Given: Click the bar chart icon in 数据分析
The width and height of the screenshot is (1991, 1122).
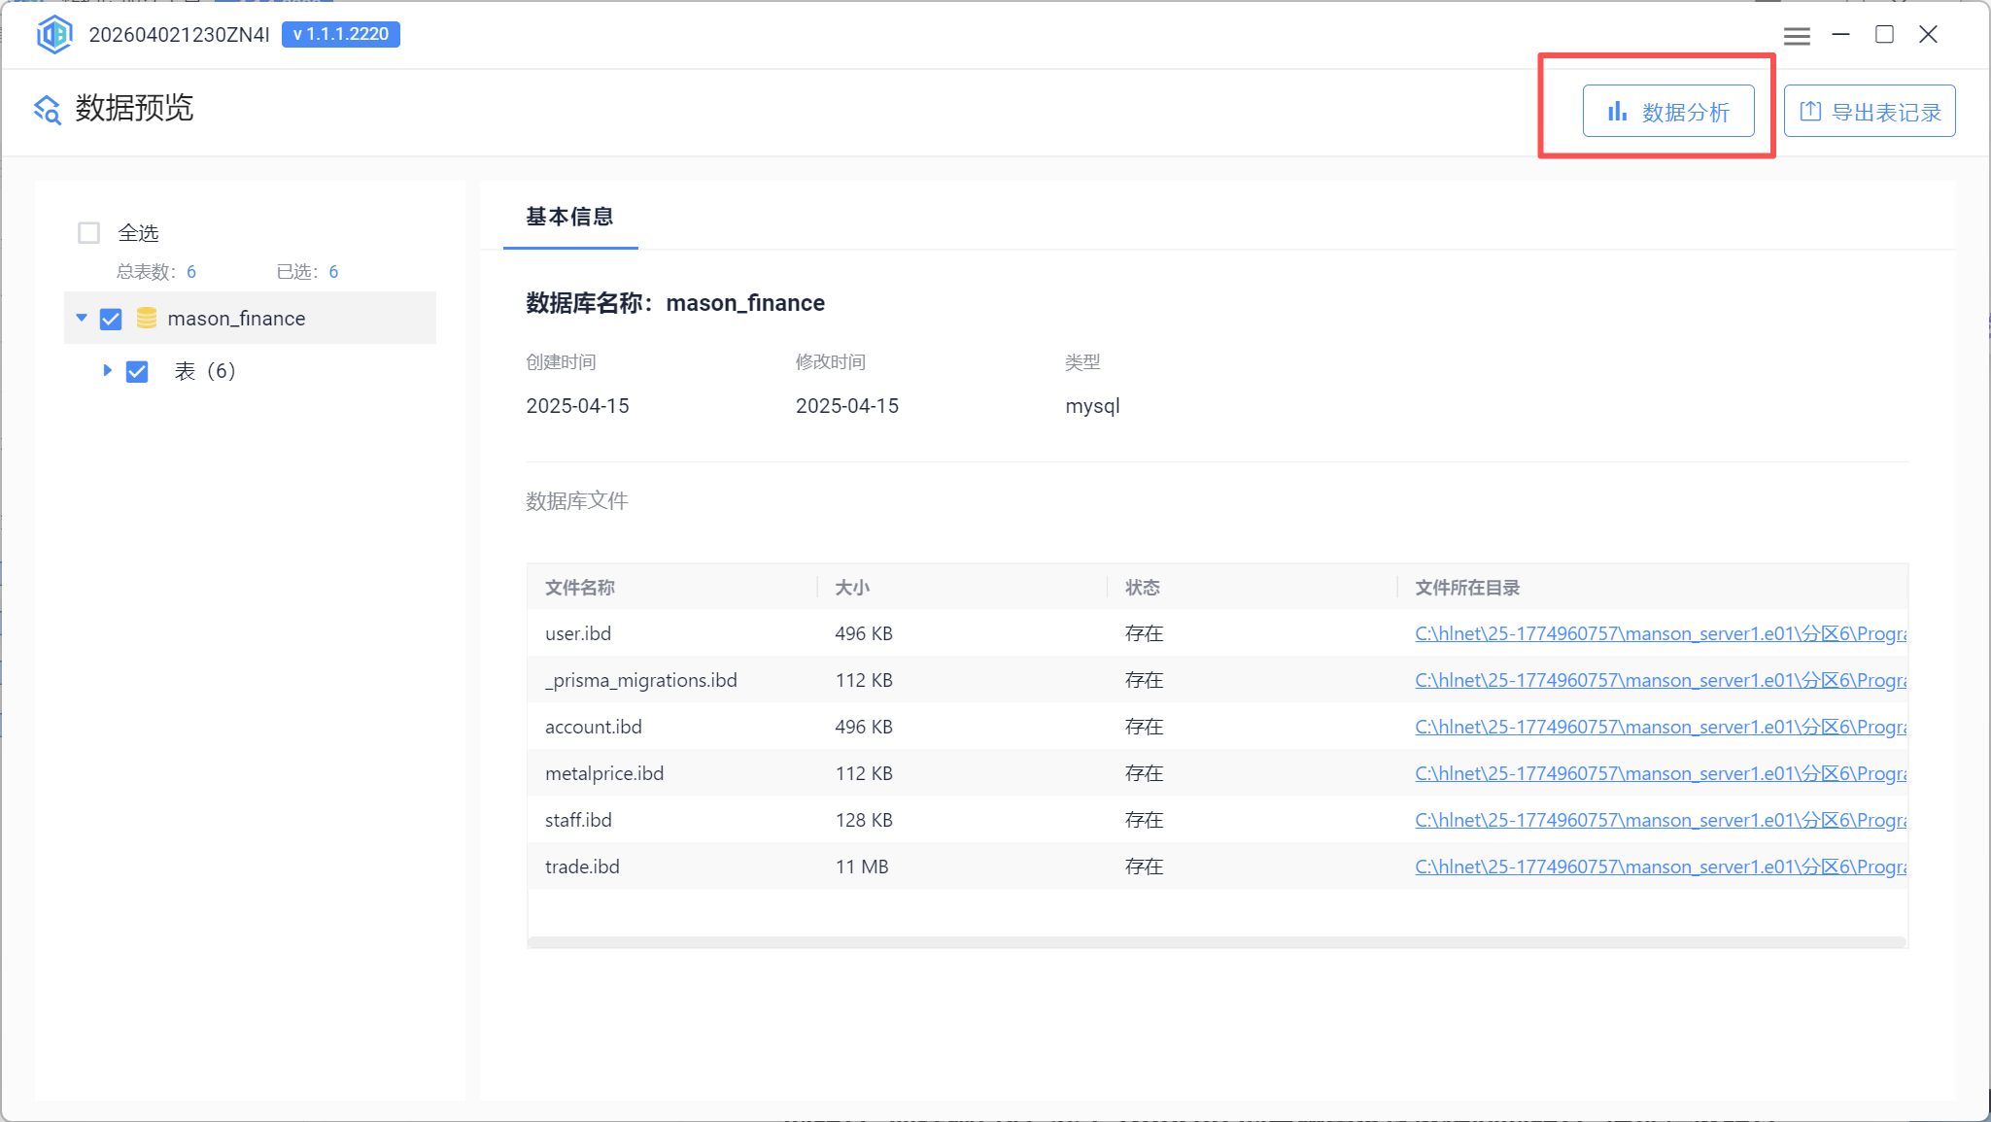Looking at the screenshot, I should coord(1617,112).
